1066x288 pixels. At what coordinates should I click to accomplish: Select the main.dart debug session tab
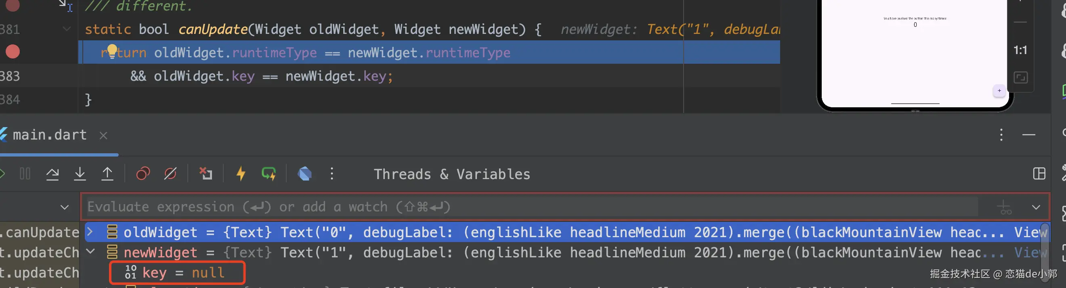[x=50, y=135]
